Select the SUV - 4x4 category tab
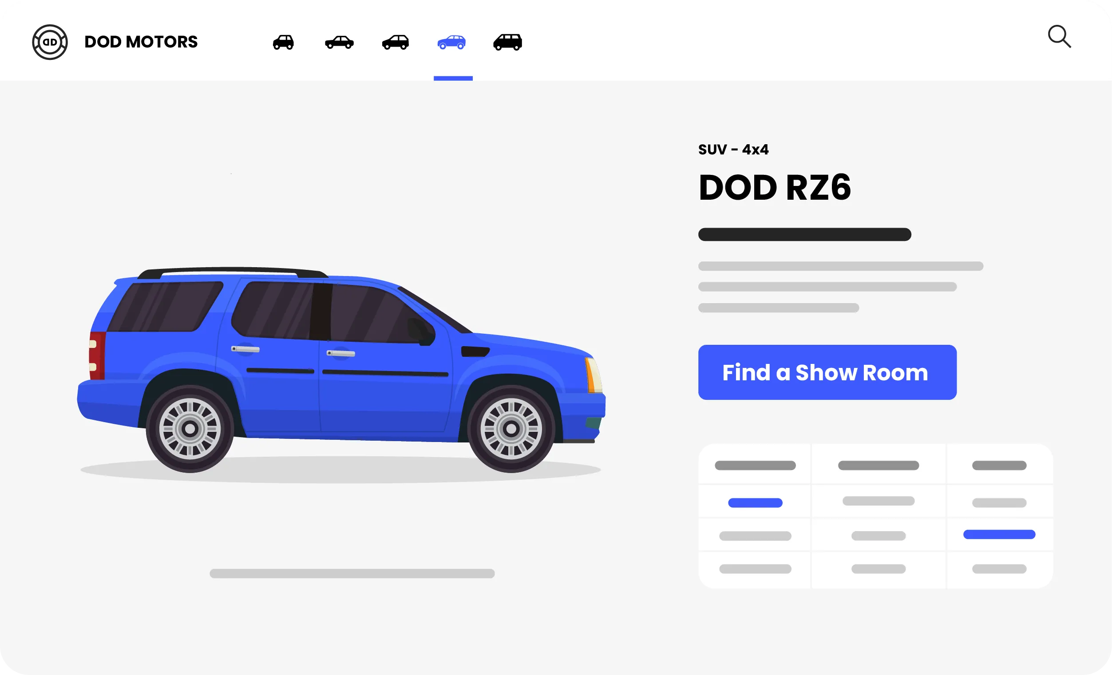1112x675 pixels. point(452,41)
